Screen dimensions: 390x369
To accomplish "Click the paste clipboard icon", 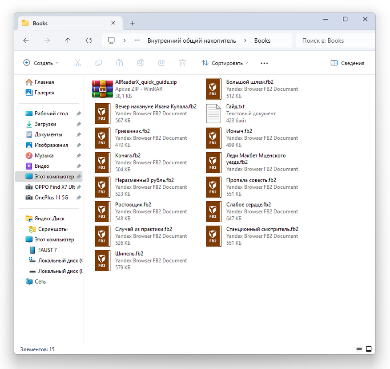I will click(120, 63).
